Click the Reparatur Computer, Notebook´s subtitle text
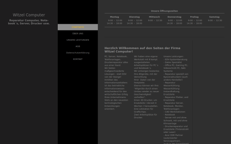The width and height of the screenshot is (231, 144). click(x=29, y=22)
